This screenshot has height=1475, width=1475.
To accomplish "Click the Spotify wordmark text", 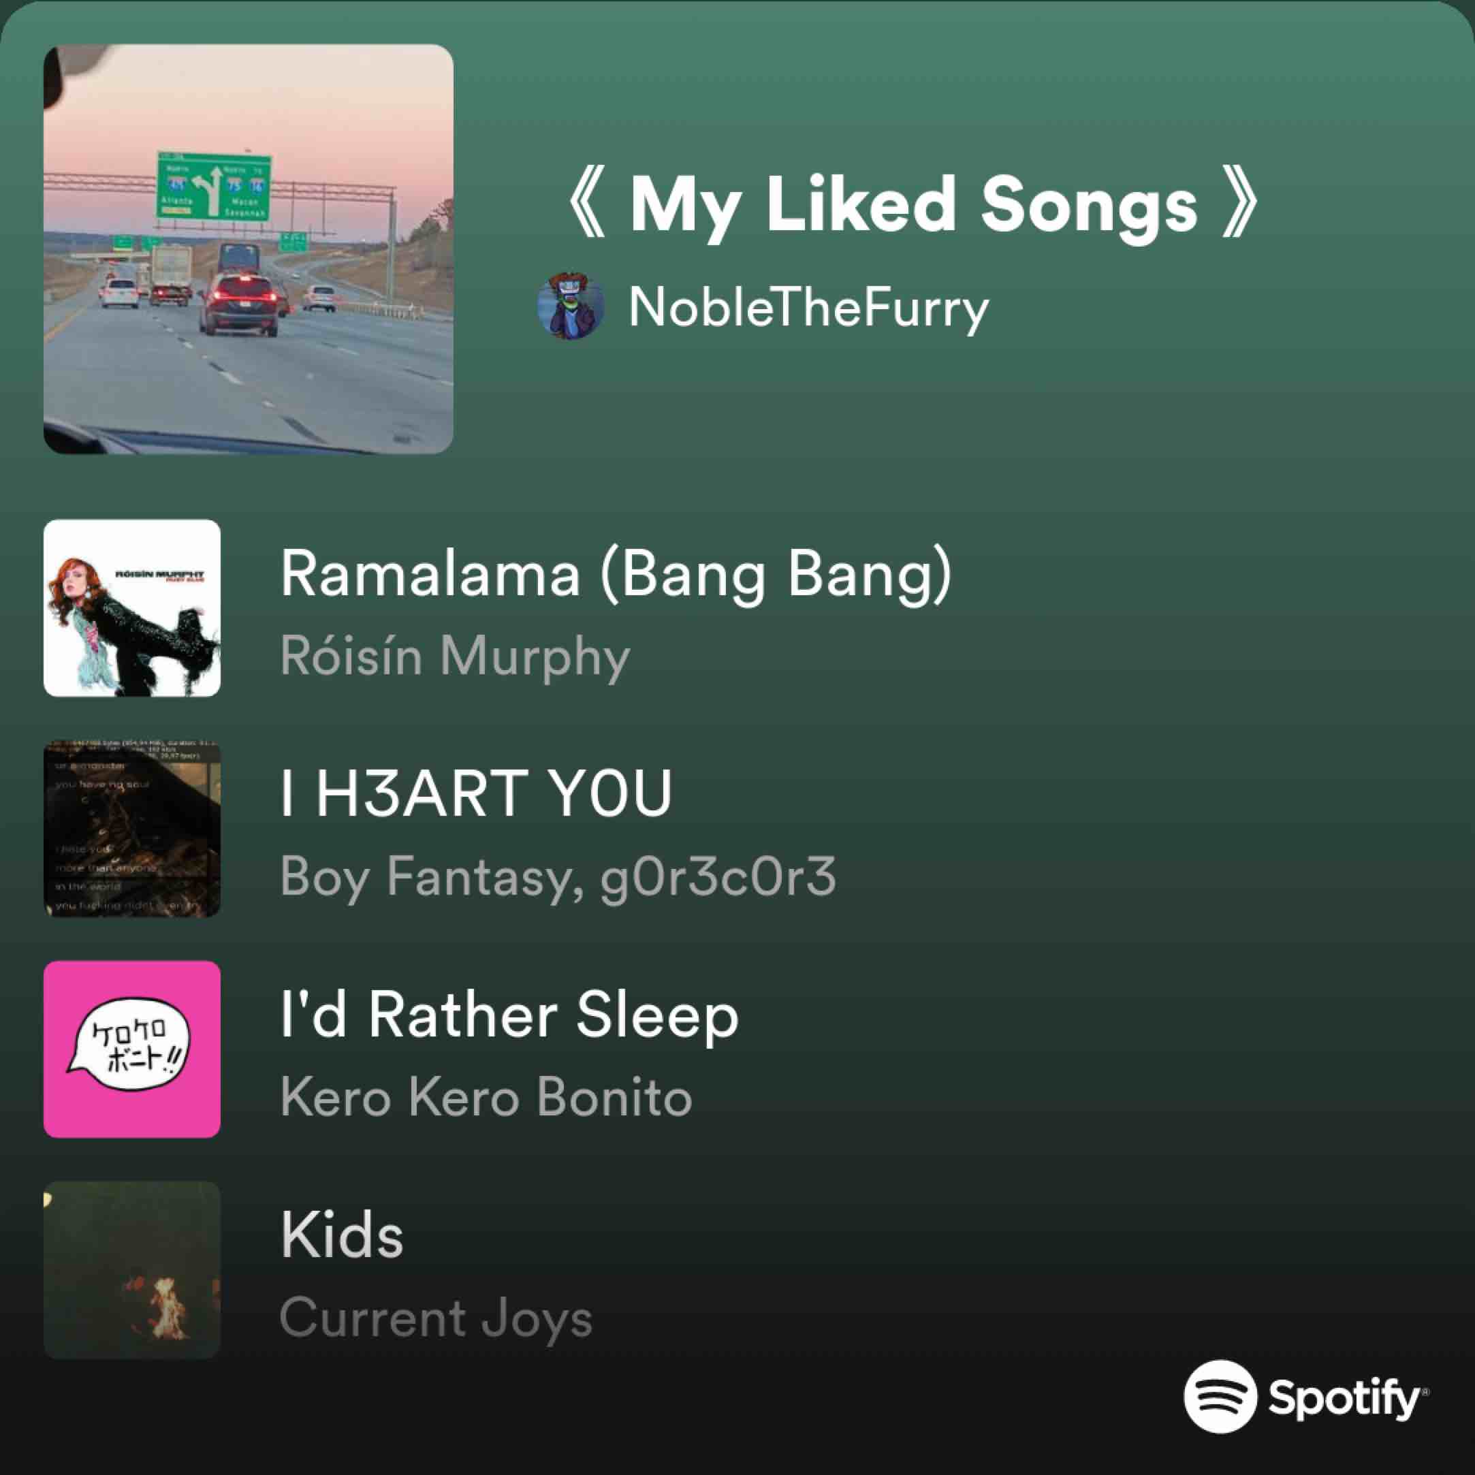I will (x=1348, y=1399).
